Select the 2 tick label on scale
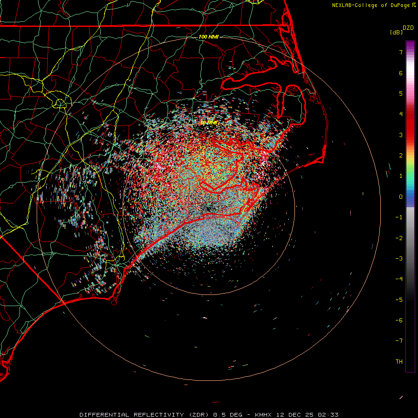The width and height of the screenshot is (418, 418). click(401, 156)
